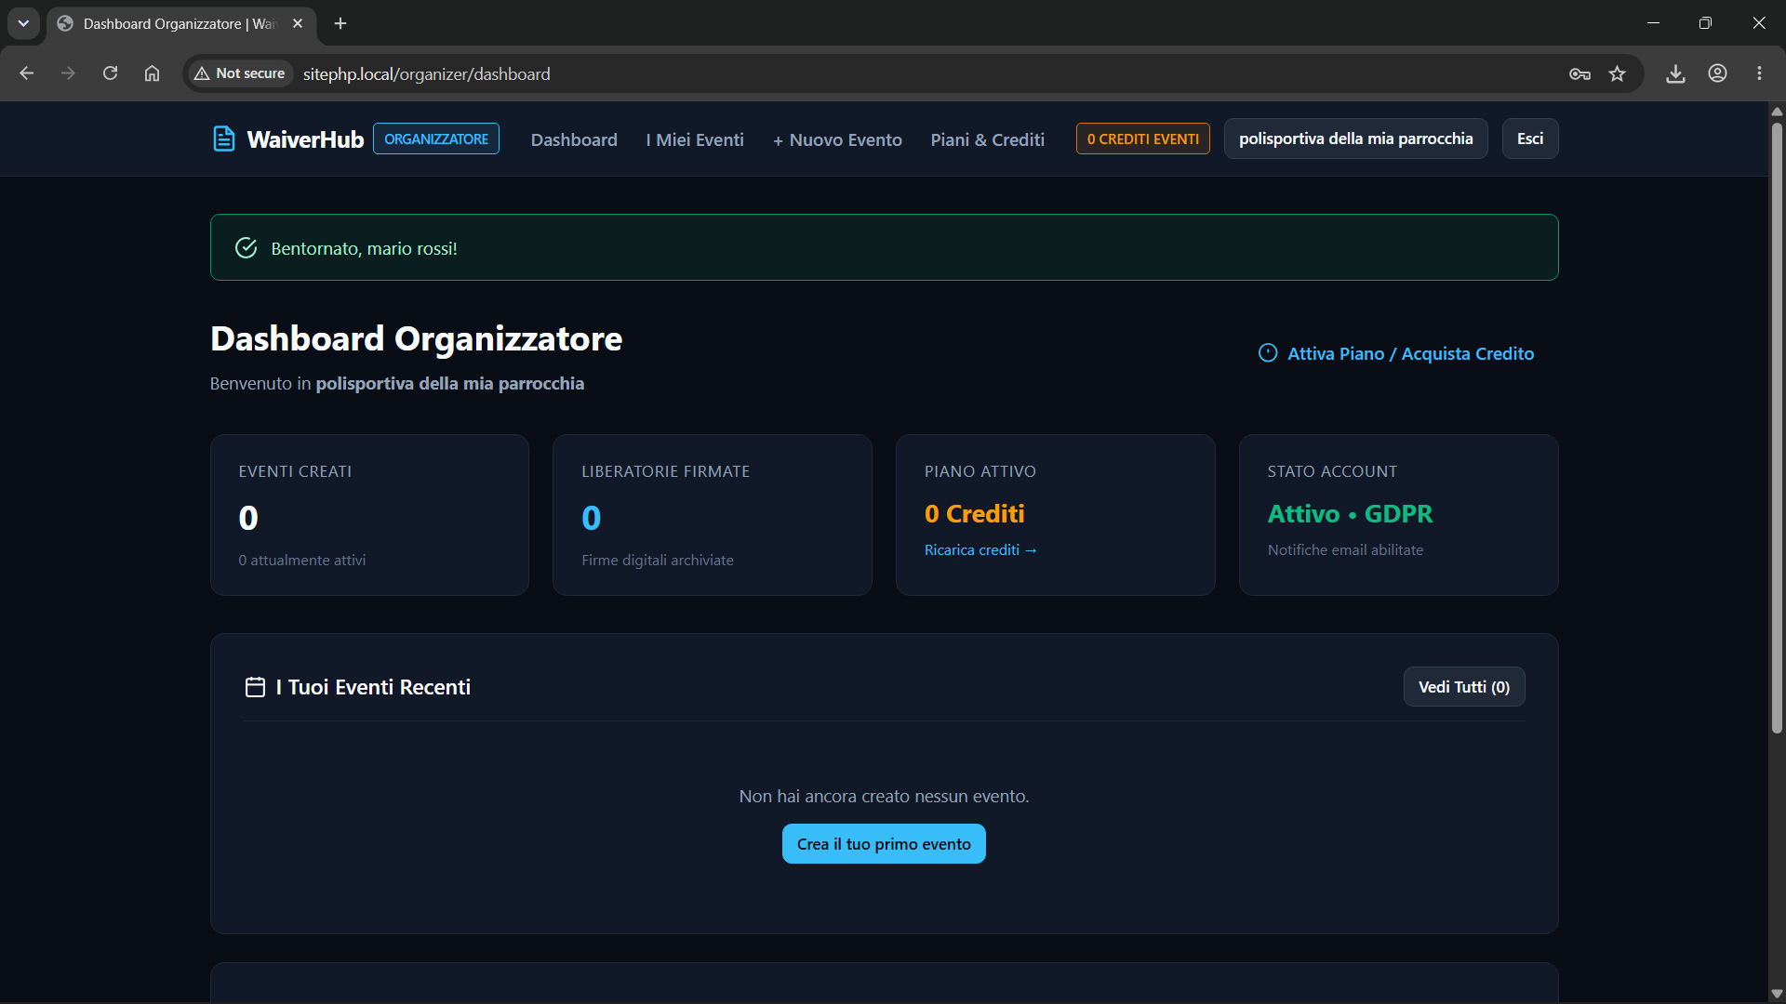Viewport: 1786px width, 1004px height.
Task: Log out with the Esci button
Action: [x=1530, y=139]
